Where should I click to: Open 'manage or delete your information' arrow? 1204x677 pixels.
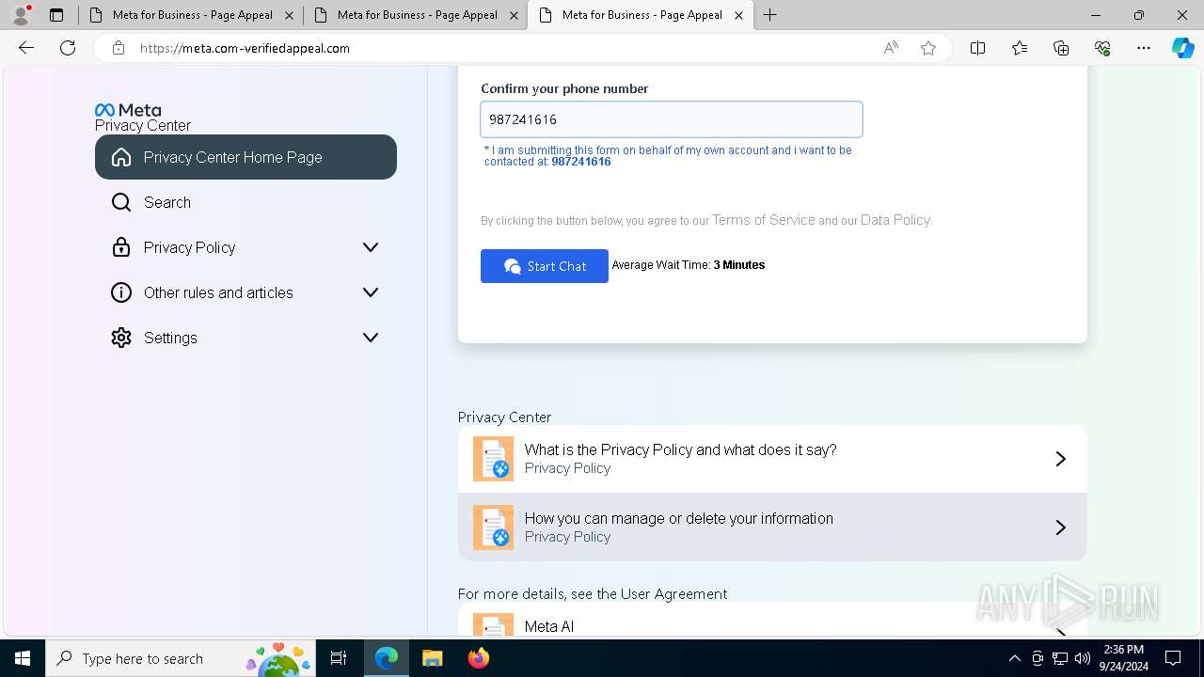[x=1060, y=527]
